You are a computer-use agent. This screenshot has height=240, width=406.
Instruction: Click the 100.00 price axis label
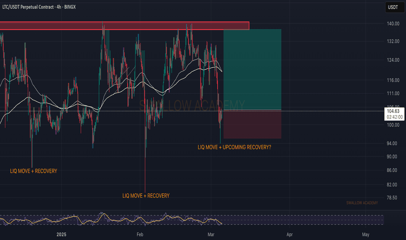click(x=393, y=125)
